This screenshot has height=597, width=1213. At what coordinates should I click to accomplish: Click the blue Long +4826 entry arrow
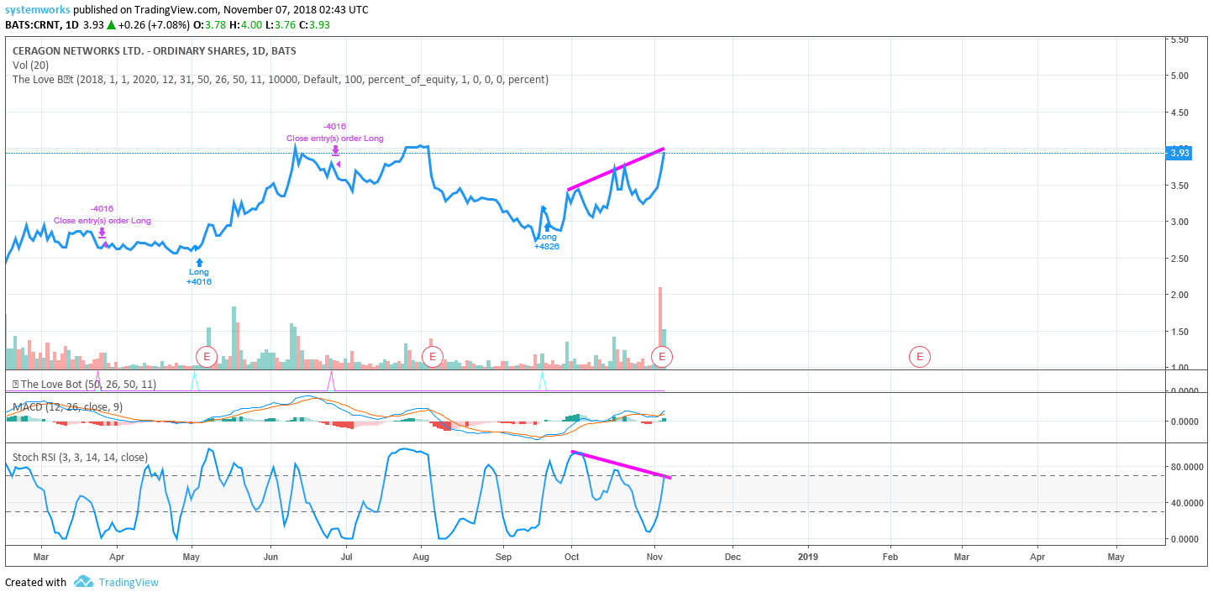[x=548, y=226]
